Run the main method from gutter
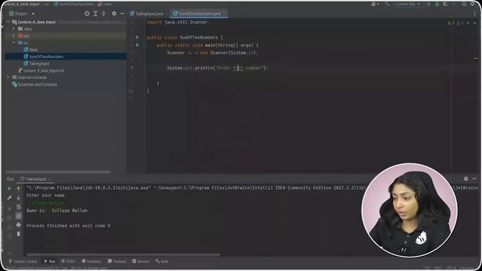 (137, 45)
